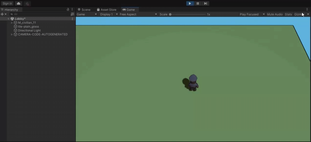Toggle Gizmos in Game view
Screen dimensions: 311x142
[299, 14]
